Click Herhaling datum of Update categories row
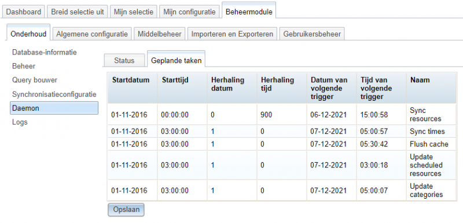 212,191
